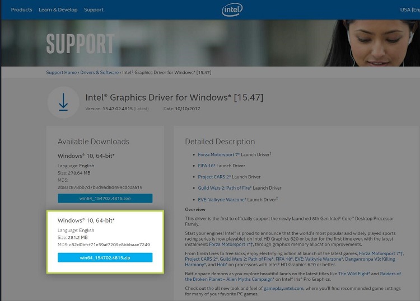Click the Size: 278.64 MB text

[x=74, y=173]
